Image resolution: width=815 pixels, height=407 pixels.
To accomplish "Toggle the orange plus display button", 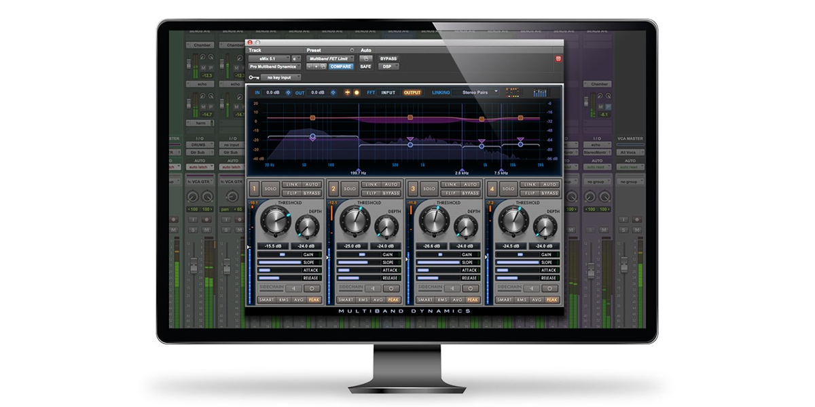I will pyautogui.click(x=347, y=92).
